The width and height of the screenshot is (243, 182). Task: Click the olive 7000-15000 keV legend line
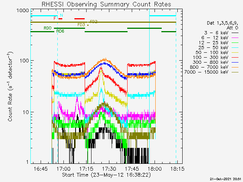(235, 72)
